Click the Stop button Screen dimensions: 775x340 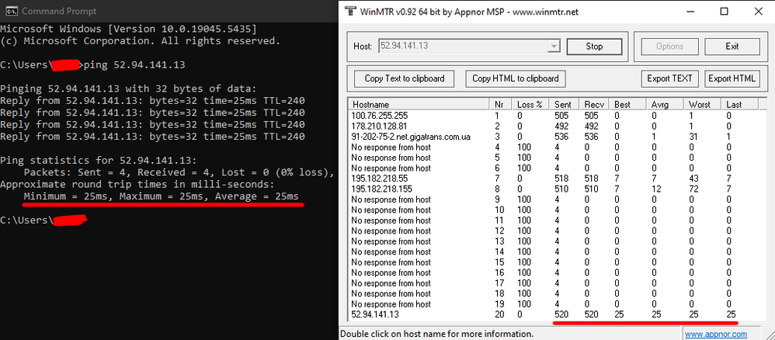pyautogui.click(x=594, y=47)
